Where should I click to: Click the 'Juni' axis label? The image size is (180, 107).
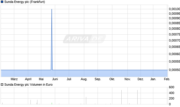point(55,79)
